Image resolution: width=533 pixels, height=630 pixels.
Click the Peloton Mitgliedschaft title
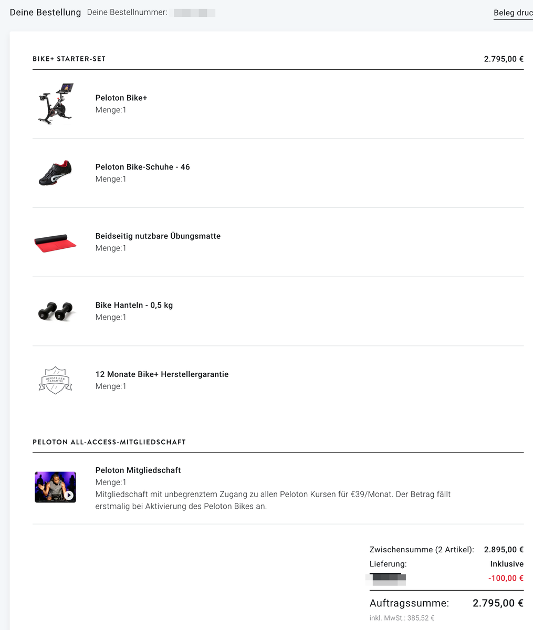click(138, 470)
